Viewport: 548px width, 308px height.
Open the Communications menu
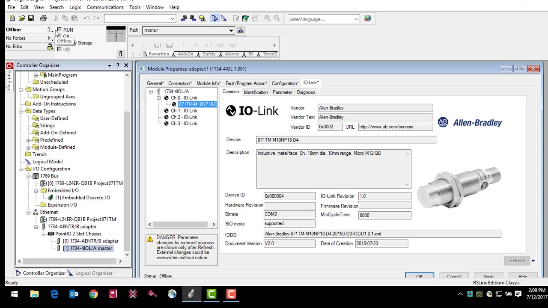[105, 7]
